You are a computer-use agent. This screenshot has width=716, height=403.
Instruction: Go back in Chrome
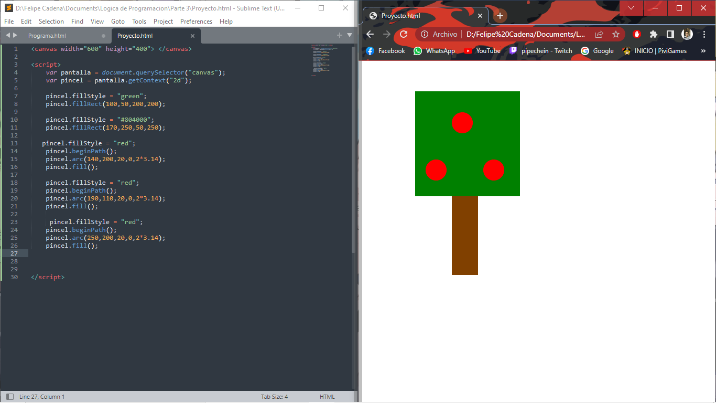point(370,34)
